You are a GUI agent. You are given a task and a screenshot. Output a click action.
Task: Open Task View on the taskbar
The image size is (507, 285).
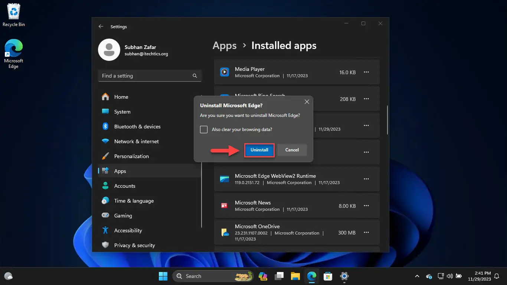click(x=279, y=276)
